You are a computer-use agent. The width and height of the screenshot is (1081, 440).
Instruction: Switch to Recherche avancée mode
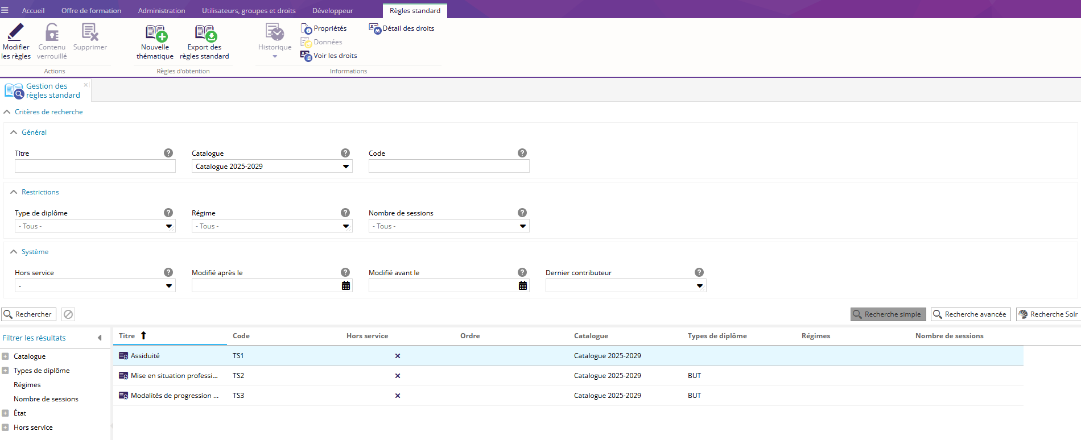tap(970, 314)
